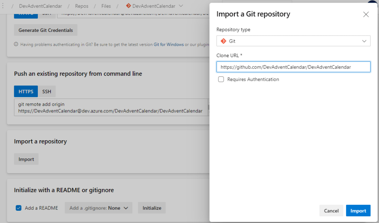
Task: Follow the Git for Windows link
Action: pos(169,45)
